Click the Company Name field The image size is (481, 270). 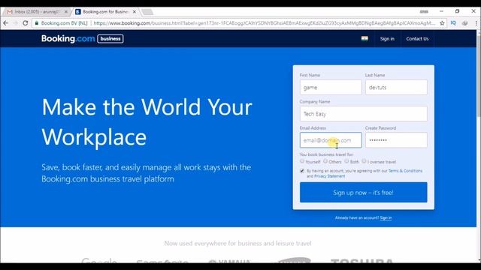click(363, 113)
